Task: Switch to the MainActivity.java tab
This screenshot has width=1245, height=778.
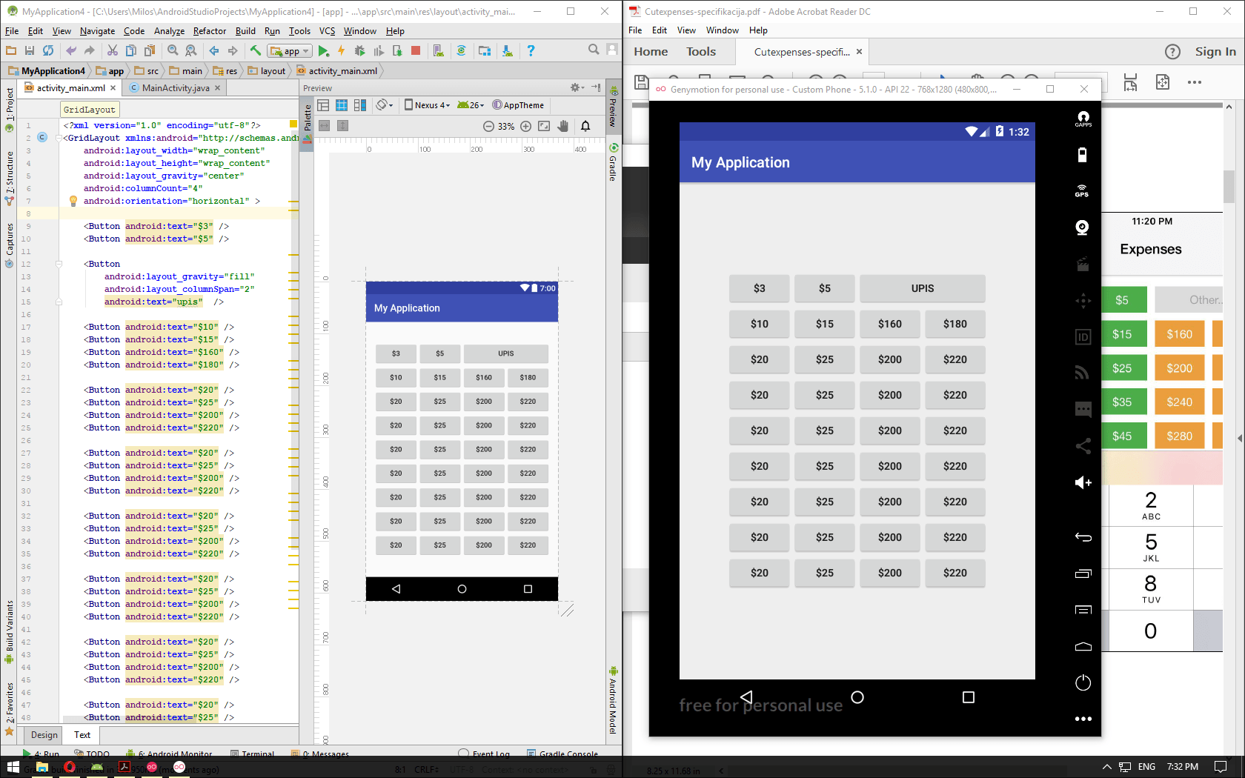Action: tap(175, 88)
